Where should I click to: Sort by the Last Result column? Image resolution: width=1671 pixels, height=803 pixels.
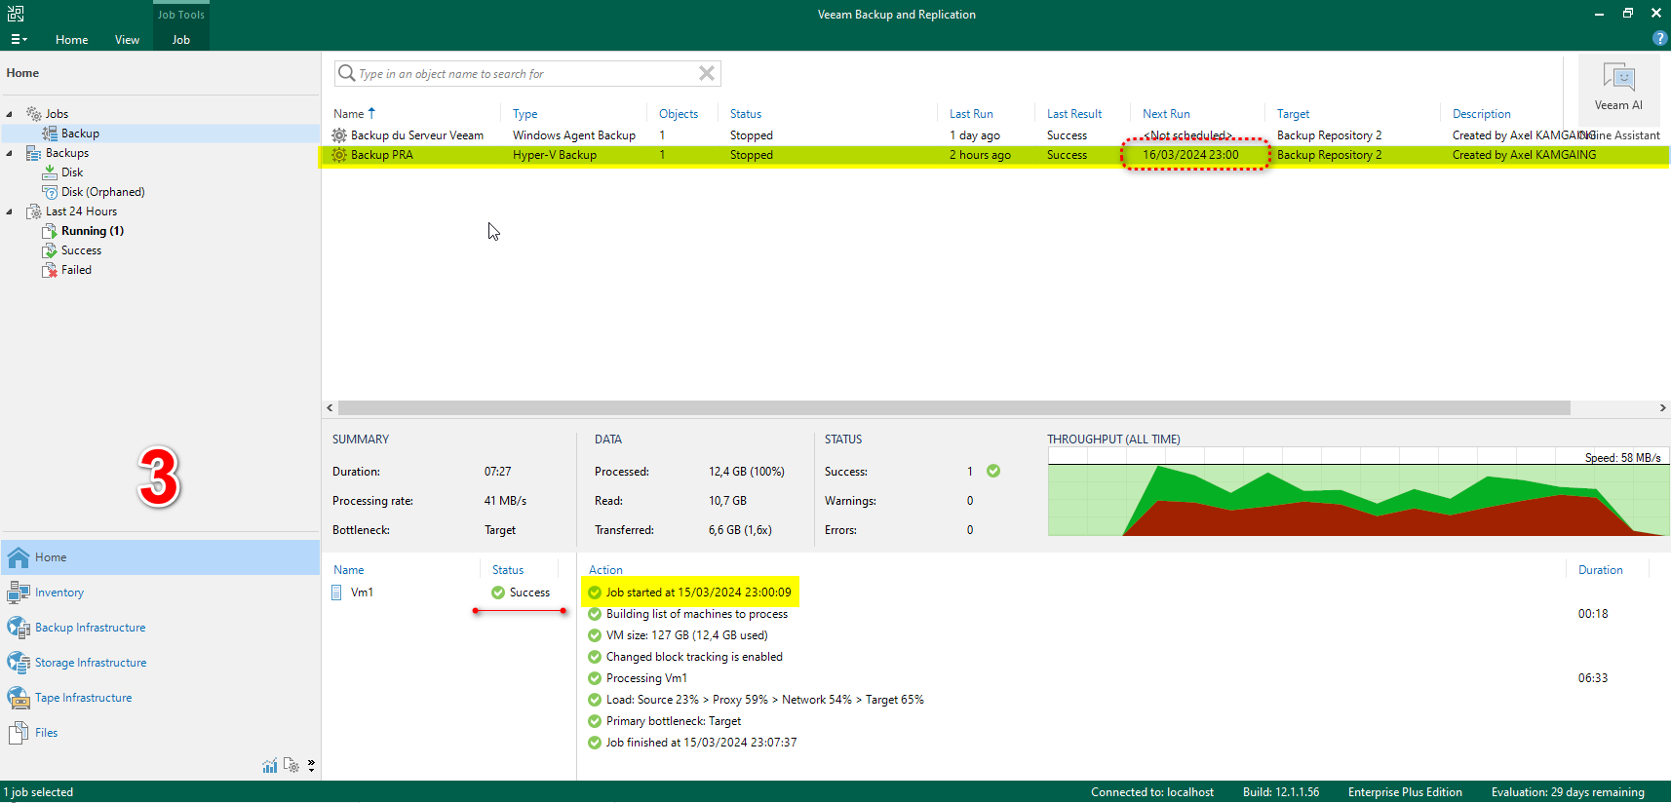[x=1074, y=114]
